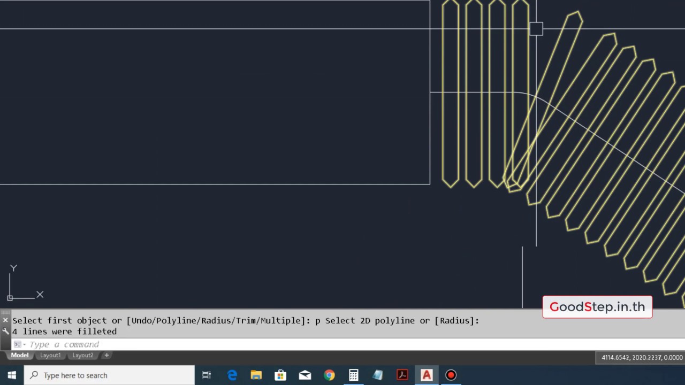Open Task View in taskbar
Viewport: 685px width, 385px height.
207,375
